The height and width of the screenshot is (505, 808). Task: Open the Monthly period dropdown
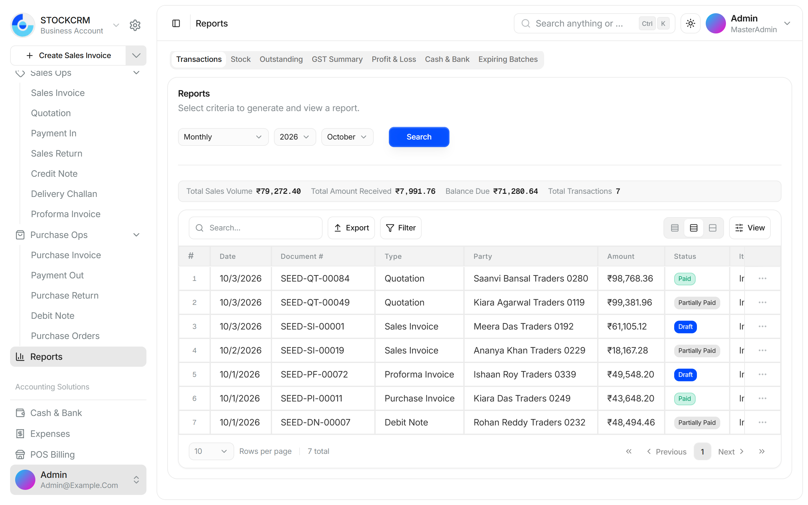pyautogui.click(x=223, y=137)
